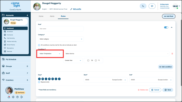This screenshot has height=102, width=182.
Task: Open the Select category dropdown
Action: 61,39
